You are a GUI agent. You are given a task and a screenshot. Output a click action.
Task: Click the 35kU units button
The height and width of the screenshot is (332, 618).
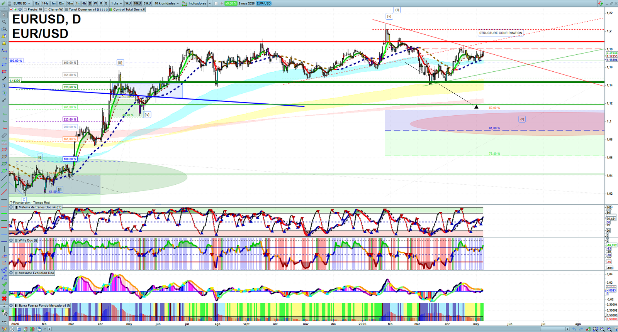147,3
